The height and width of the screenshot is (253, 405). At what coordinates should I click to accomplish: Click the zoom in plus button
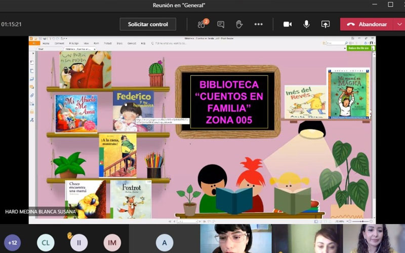(371, 222)
